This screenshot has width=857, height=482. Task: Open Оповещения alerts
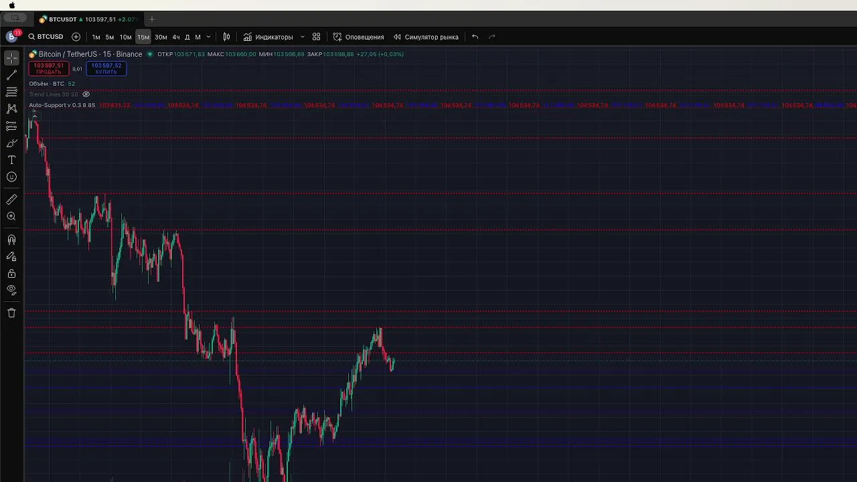coord(358,37)
